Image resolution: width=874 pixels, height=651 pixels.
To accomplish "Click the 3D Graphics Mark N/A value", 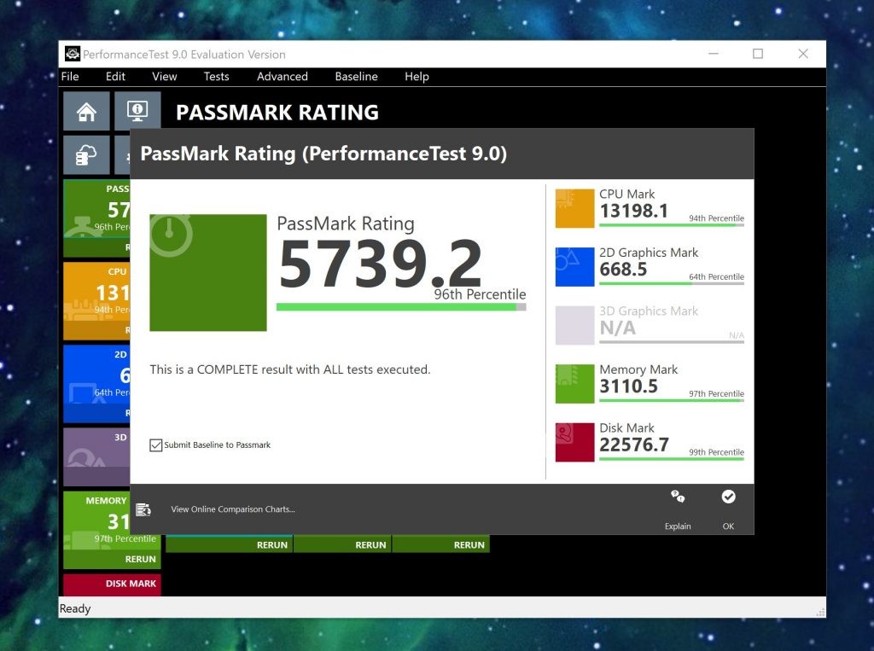I will (618, 328).
